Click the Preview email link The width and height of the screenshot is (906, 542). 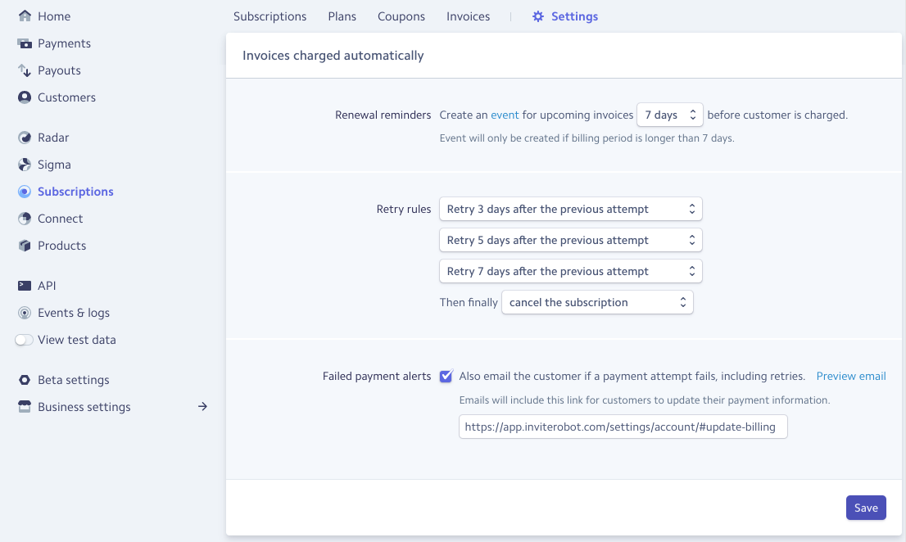pyautogui.click(x=851, y=377)
